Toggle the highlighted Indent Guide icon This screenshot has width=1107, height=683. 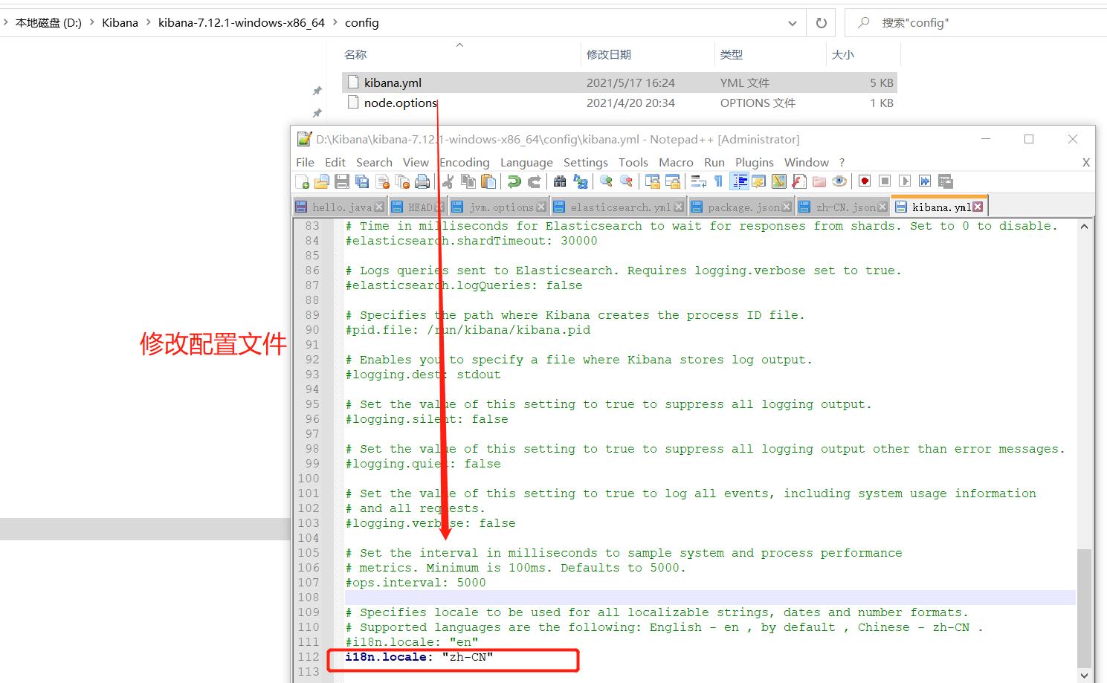tap(739, 181)
